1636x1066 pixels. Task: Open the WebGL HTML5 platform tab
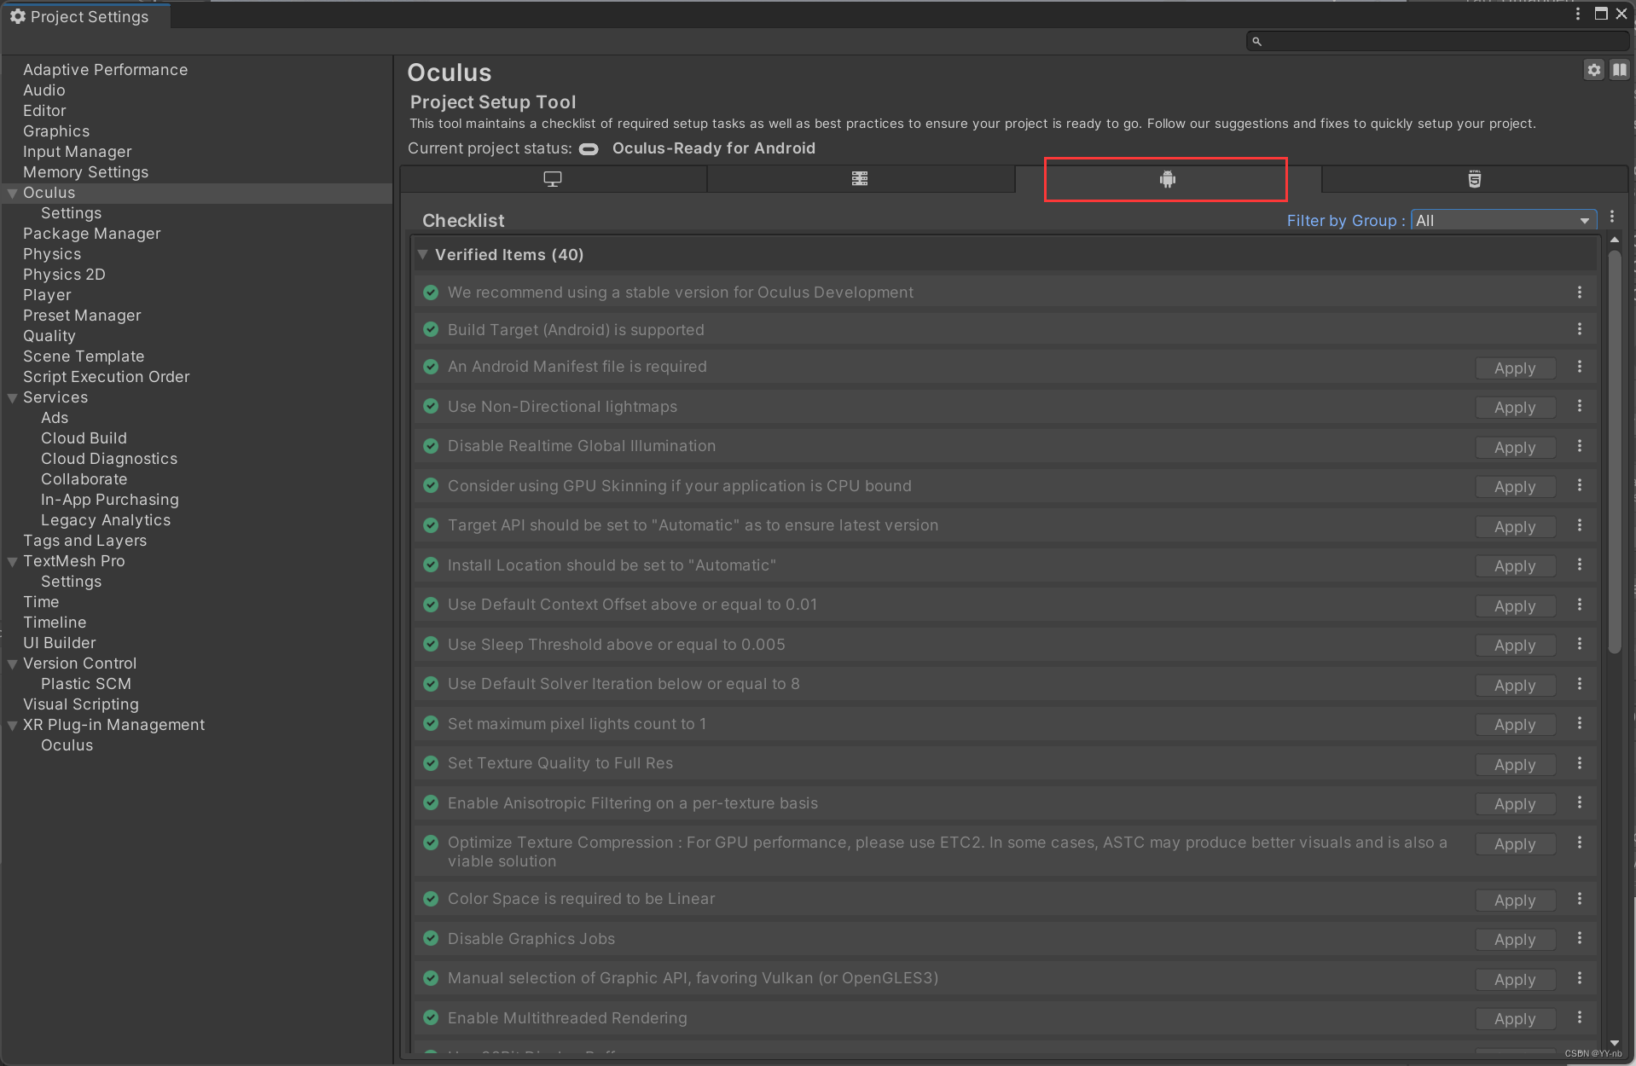coord(1474,179)
